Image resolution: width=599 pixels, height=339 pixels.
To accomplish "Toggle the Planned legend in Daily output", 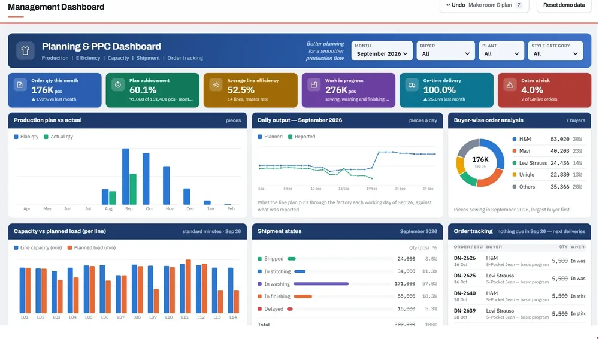I will (270, 137).
